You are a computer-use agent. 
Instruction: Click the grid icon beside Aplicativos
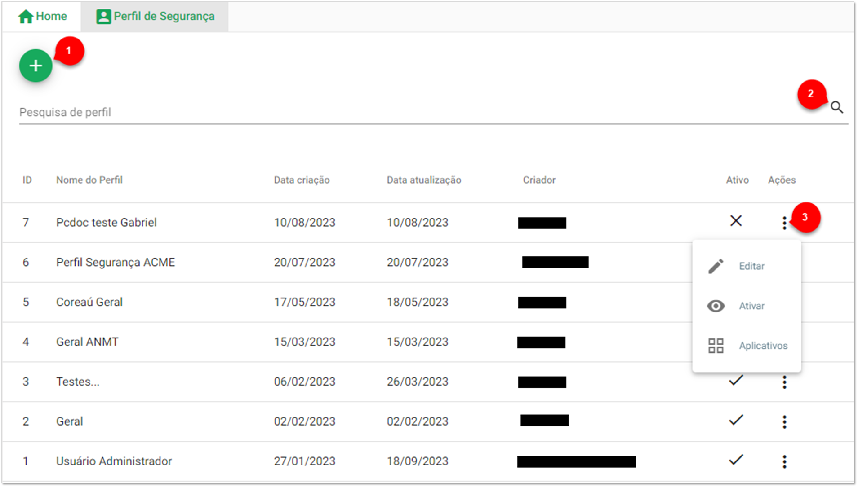tap(716, 346)
